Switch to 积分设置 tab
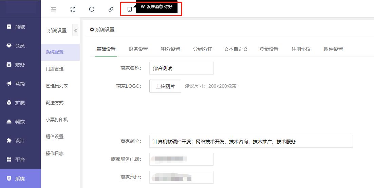 pos(170,49)
